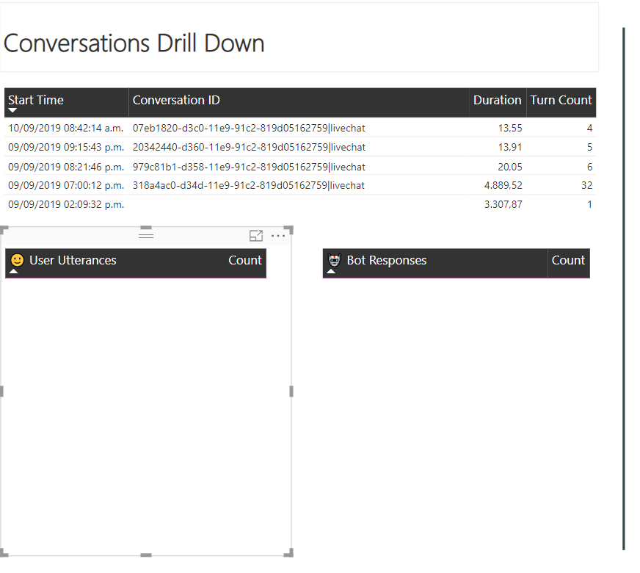Viewport: 640px width, 573px height.
Task: Click the top-right corner handle of the selected visual
Action: [289, 230]
